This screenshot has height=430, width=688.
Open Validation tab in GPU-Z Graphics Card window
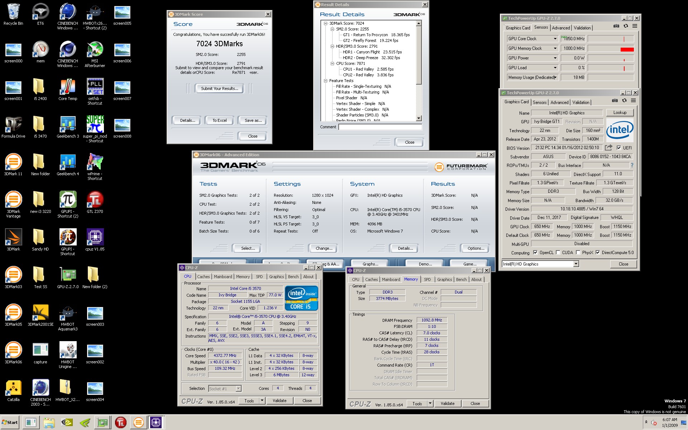[x=581, y=102]
